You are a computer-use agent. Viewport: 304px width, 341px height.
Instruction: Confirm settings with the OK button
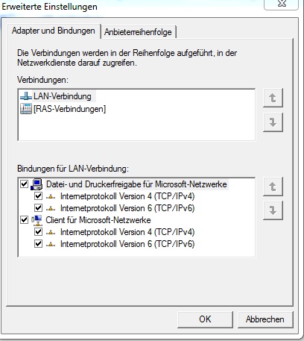pyautogui.click(x=205, y=319)
